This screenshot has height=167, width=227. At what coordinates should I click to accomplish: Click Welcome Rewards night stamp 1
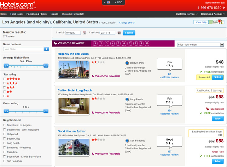coord(95,43)
